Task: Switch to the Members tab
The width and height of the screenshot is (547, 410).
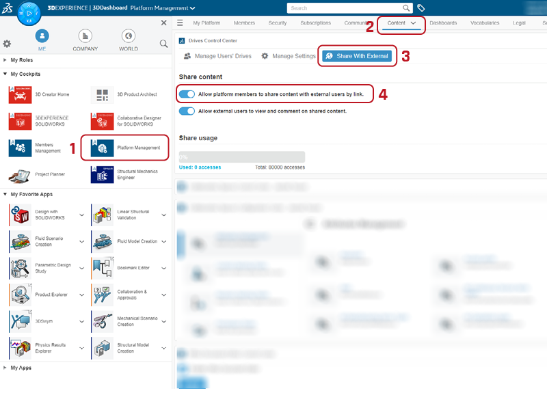Action: (244, 23)
